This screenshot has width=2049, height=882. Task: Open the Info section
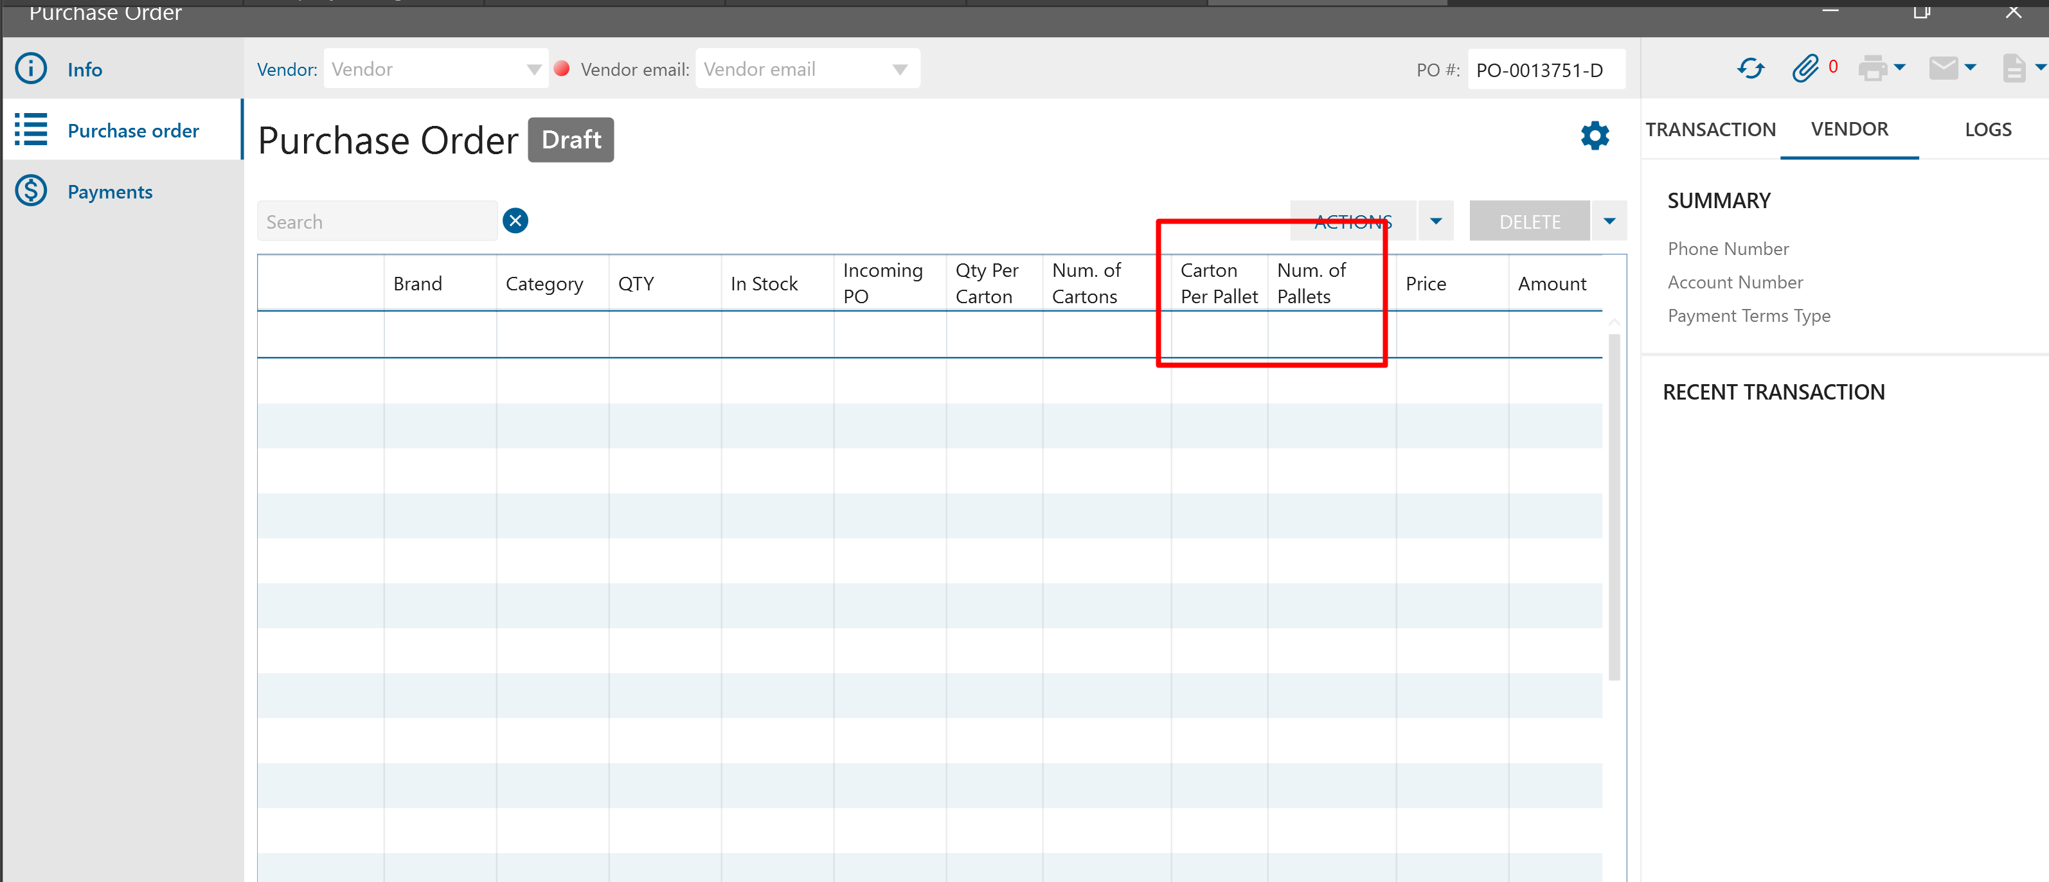(84, 70)
